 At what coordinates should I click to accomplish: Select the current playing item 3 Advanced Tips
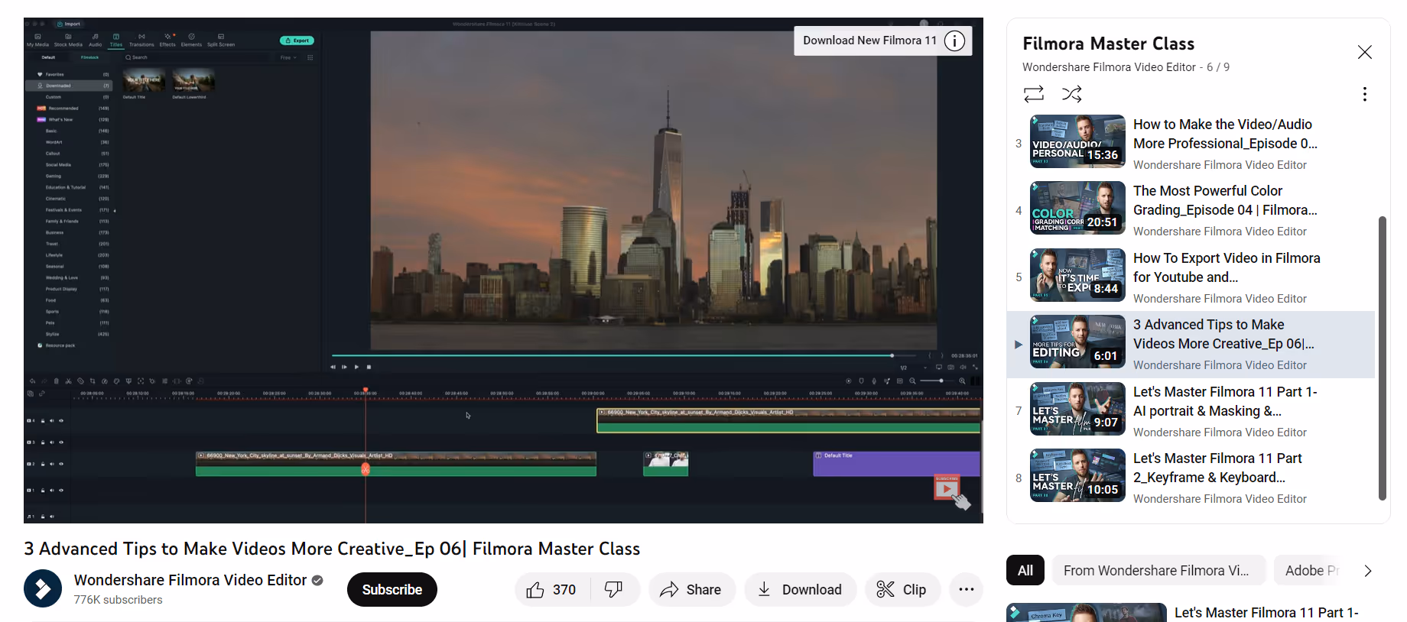[x=1191, y=344]
